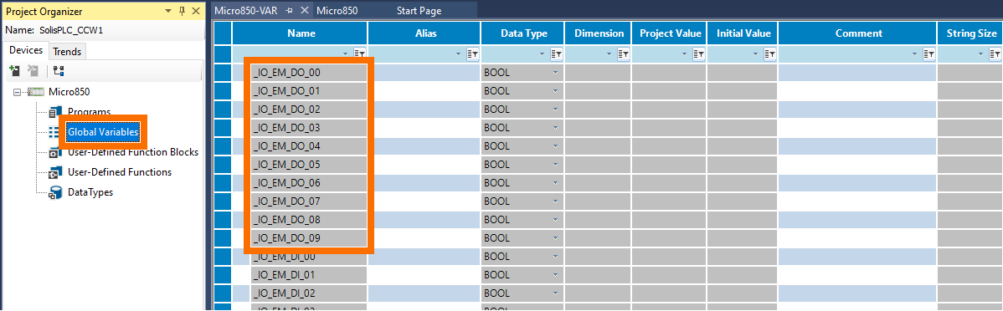Pin the Project Organizer panel
The image size is (1003, 311).
click(182, 11)
